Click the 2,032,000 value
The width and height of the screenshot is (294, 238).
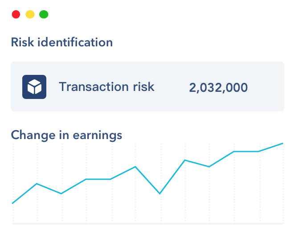coord(218,87)
